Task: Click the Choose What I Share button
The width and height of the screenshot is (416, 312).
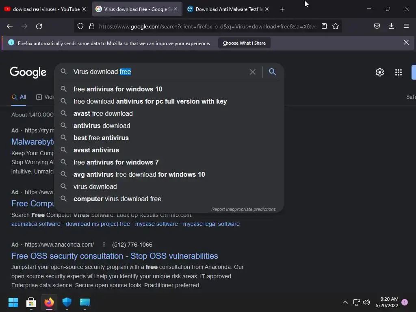Action: pyautogui.click(x=244, y=43)
